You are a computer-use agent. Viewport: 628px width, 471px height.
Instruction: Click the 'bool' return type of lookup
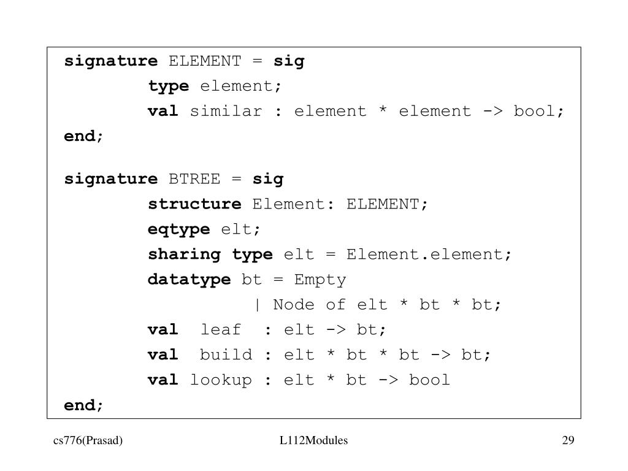(429, 380)
